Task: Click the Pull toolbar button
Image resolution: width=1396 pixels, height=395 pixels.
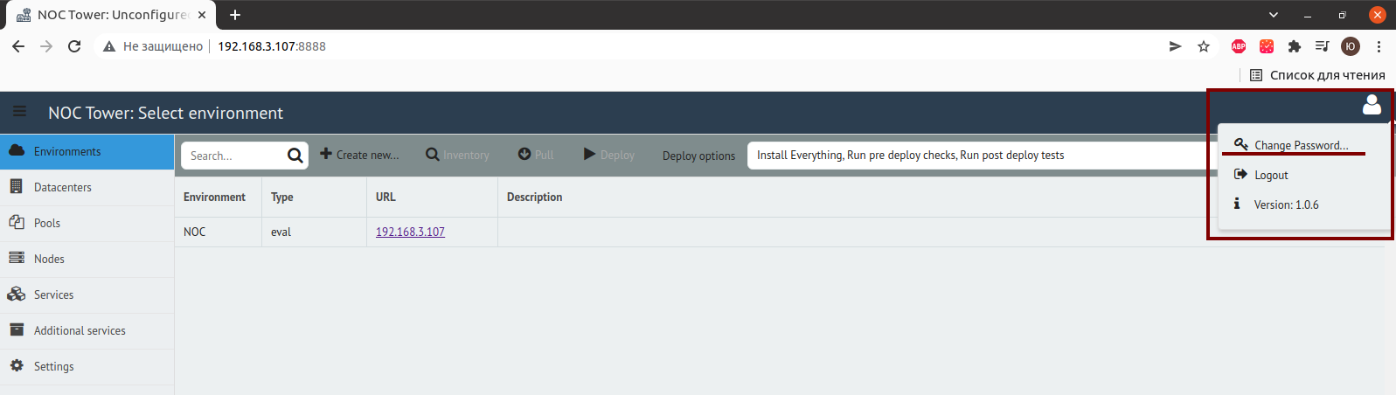Action: (x=536, y=155)
